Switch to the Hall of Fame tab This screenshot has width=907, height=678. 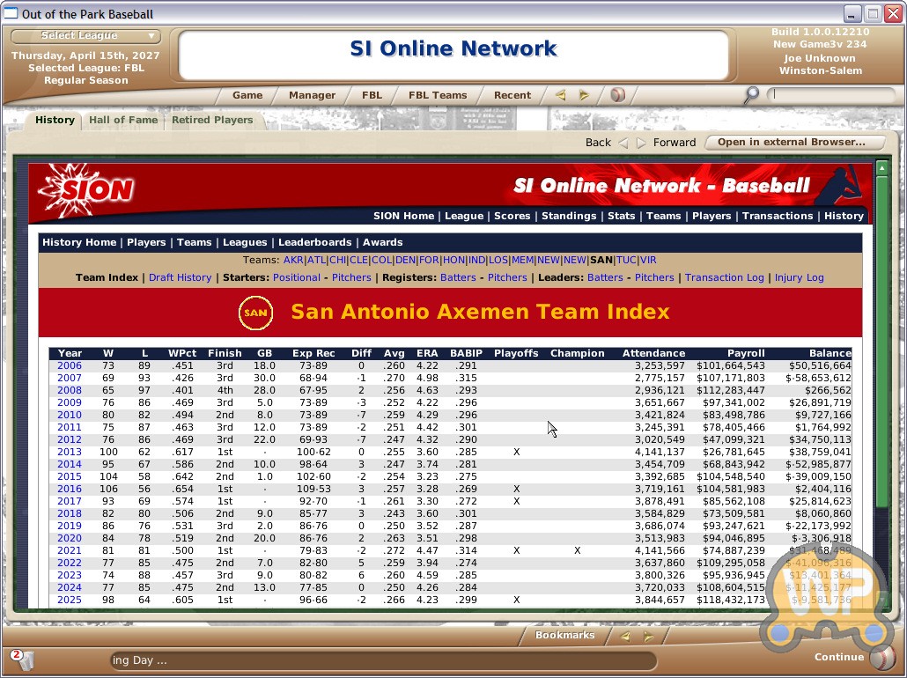[123, 121]
